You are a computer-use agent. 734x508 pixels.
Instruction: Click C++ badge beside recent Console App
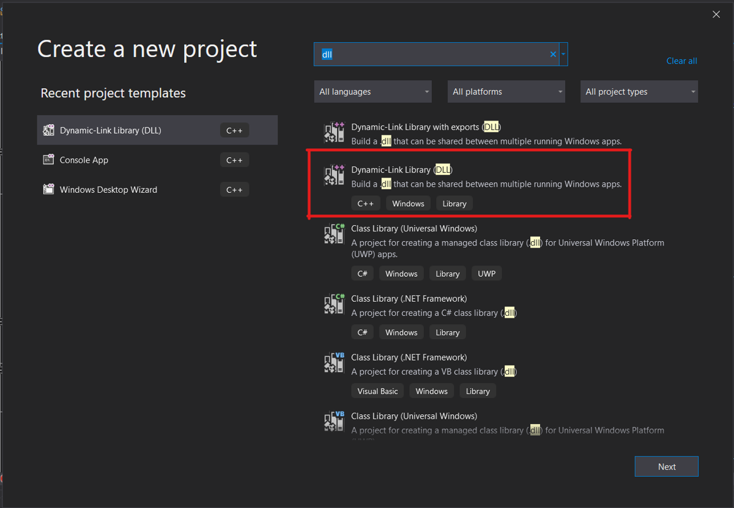pyautogui.click(x=234, y=160)
